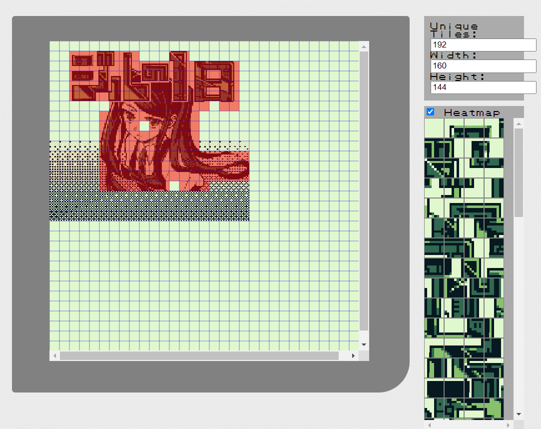Click the canvas vertical scrollbar thumb

click(x=364, y=190)
